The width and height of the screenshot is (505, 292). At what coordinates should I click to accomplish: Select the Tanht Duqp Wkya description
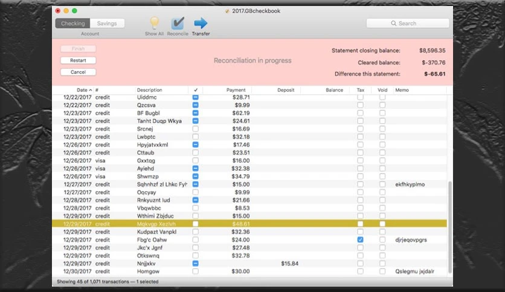(x=159, y=121)
